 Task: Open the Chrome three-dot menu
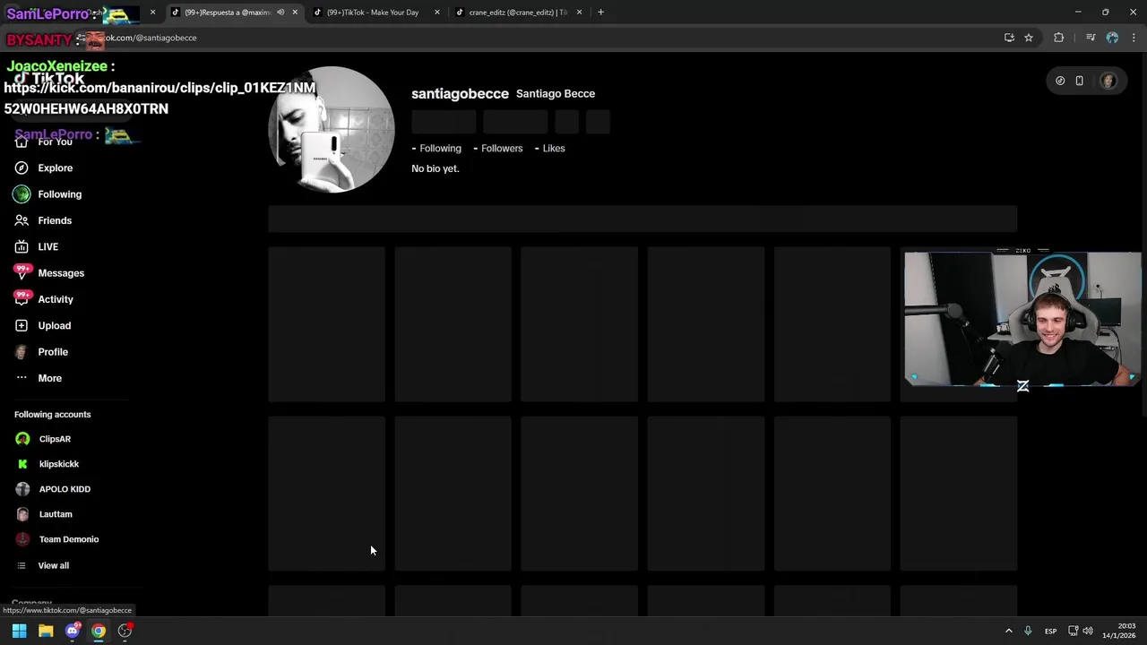click(x=1134, y=38)
